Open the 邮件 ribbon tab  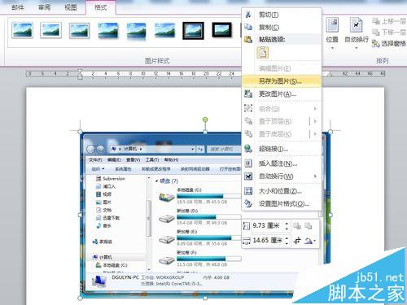[18, 7]
